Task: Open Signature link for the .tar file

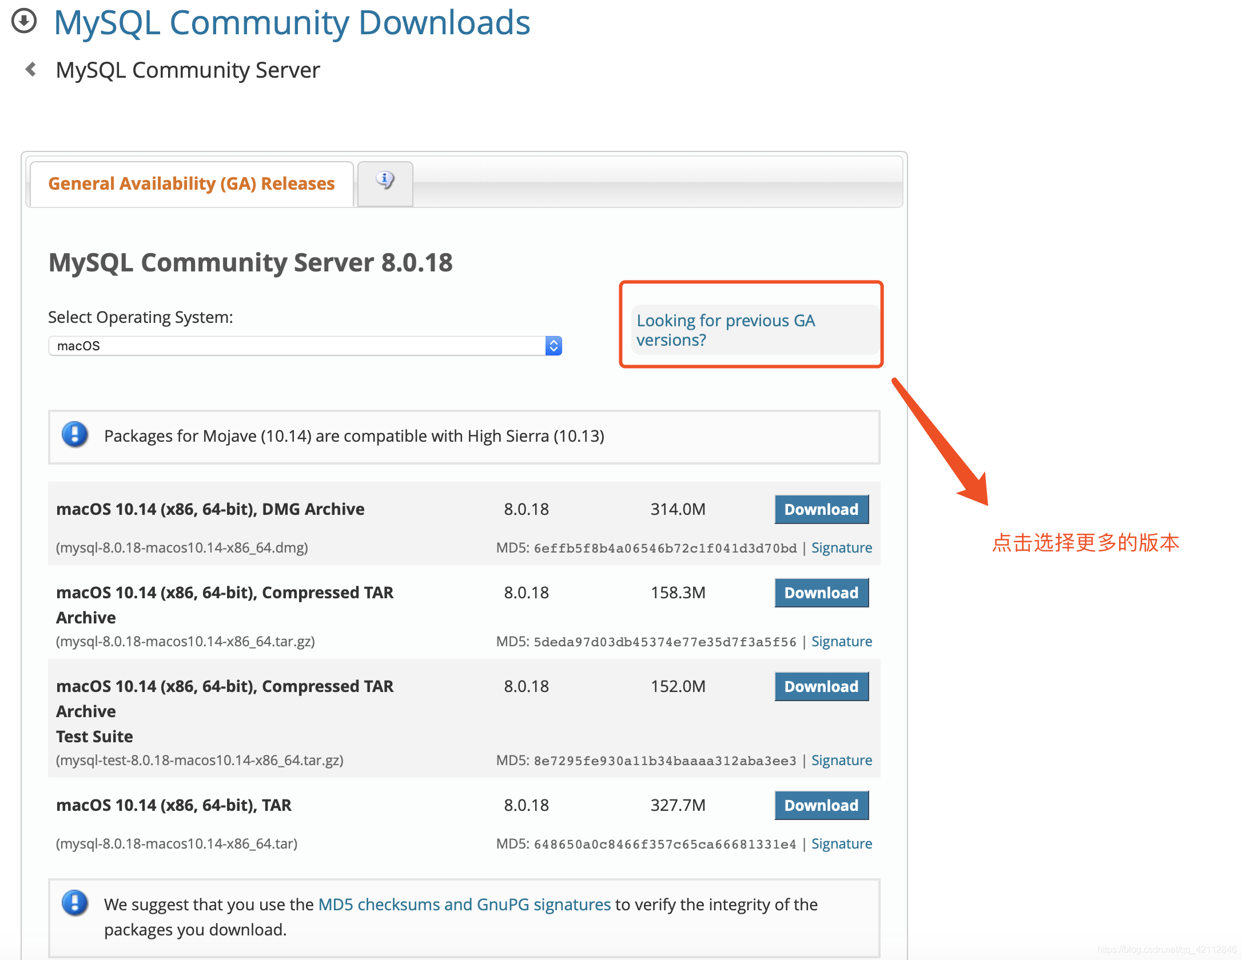Action: (x=841, y=843)
